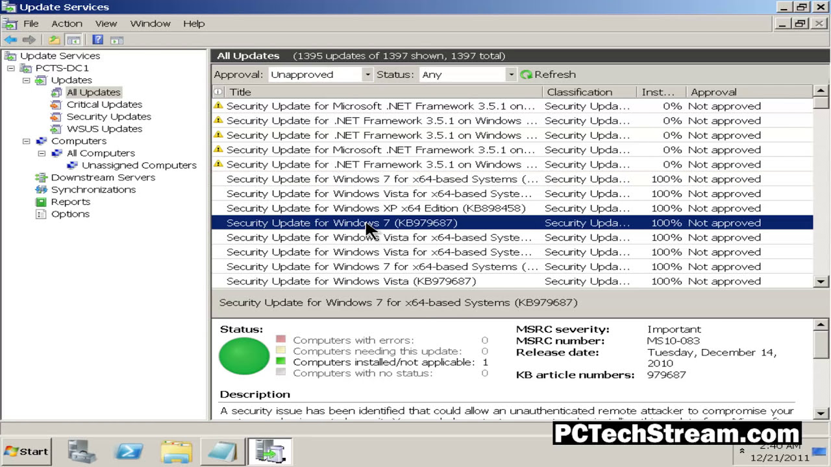Select the All Computers group
831x467 pixels.
(x=101, y=153)
